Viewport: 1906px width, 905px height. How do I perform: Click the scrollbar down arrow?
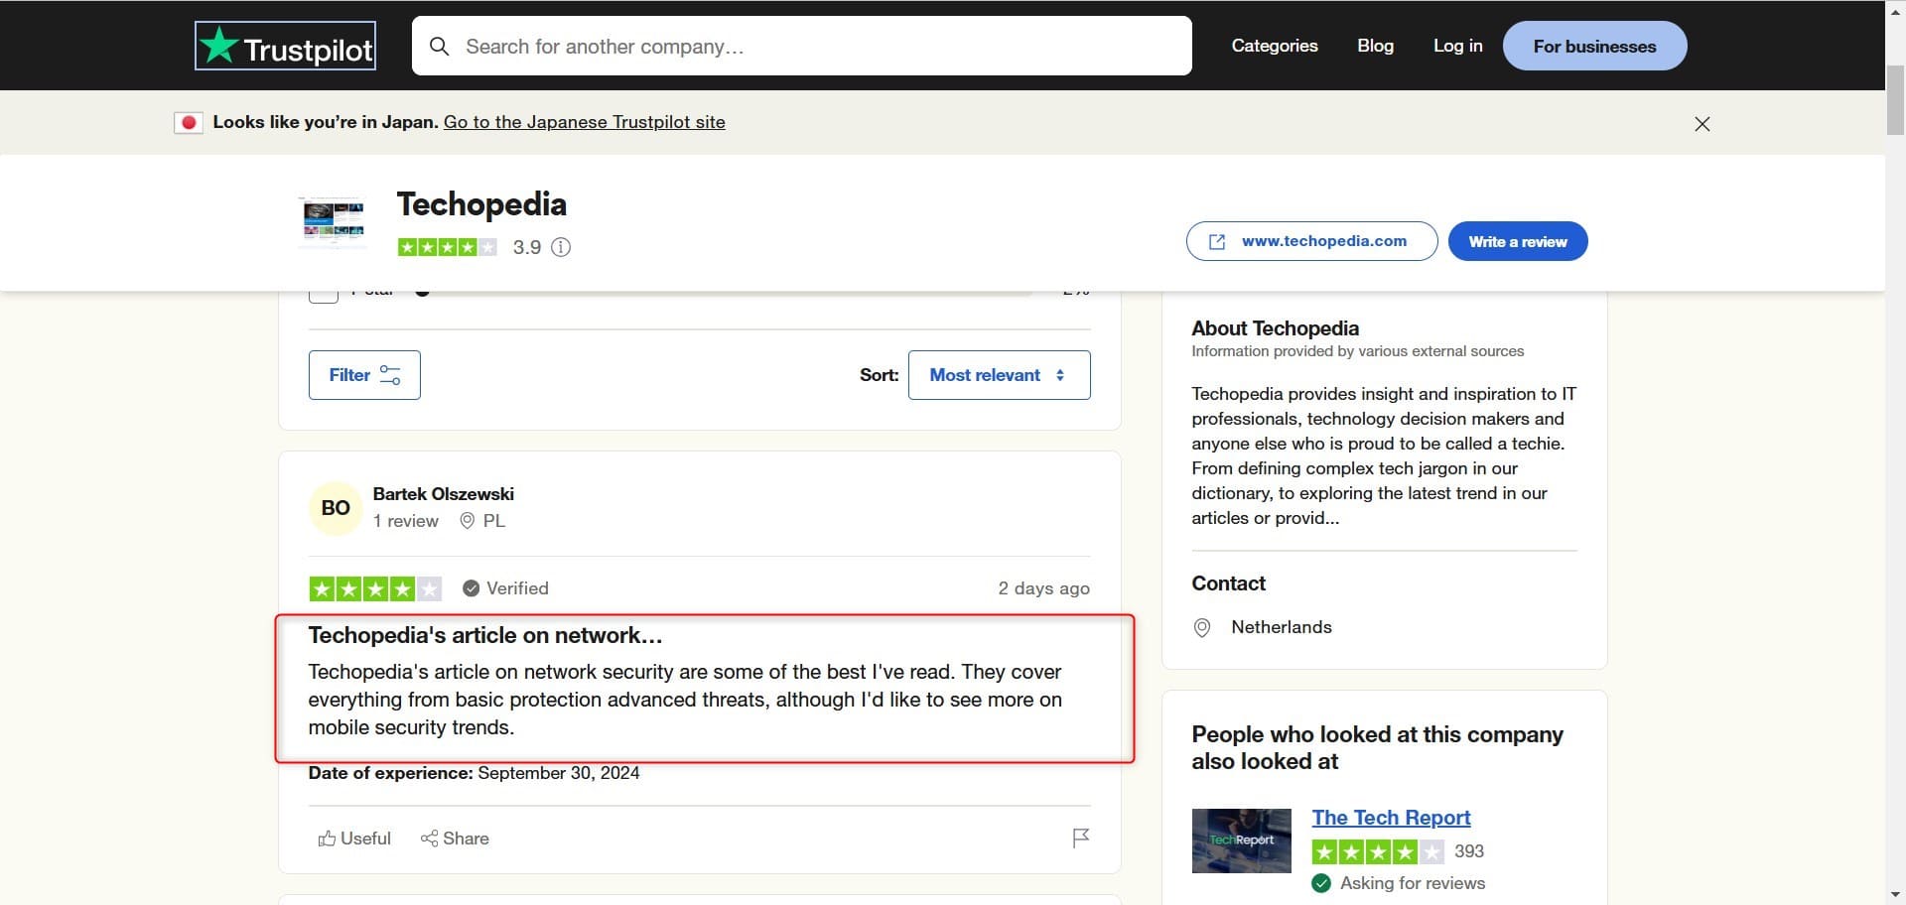(x=1895, y=895)
